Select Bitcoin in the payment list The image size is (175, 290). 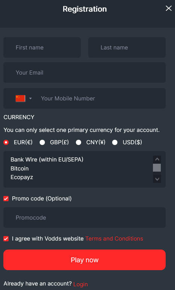pos(19,169)
